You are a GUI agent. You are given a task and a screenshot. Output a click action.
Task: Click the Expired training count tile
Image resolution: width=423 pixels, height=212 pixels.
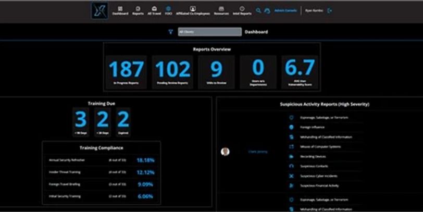pos(123,122)
